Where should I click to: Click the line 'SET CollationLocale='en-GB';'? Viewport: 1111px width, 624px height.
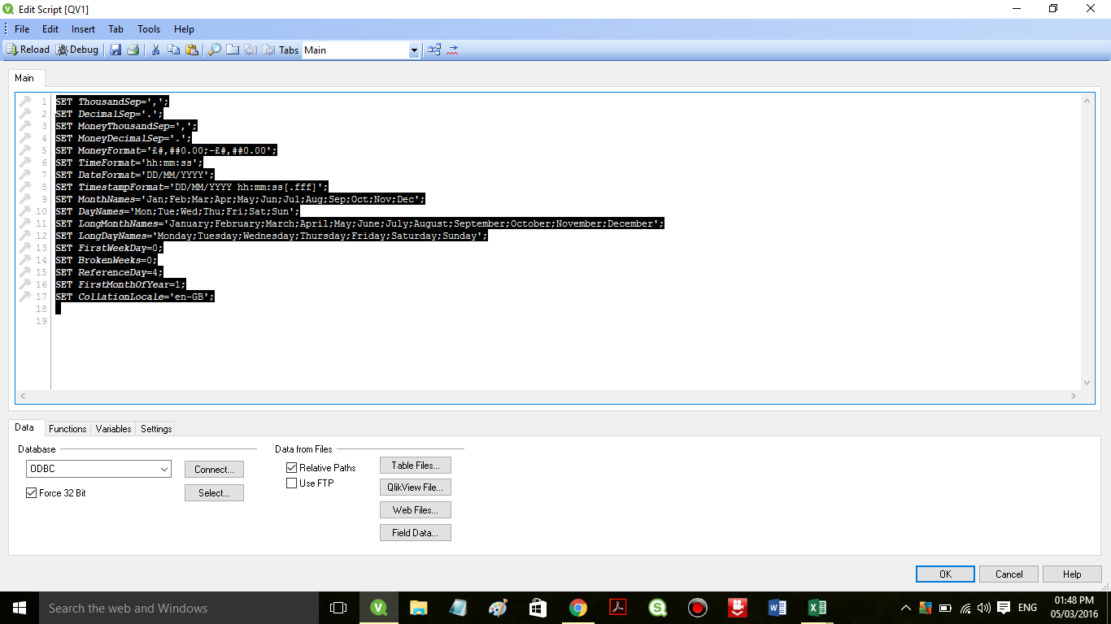coord(135,297)
